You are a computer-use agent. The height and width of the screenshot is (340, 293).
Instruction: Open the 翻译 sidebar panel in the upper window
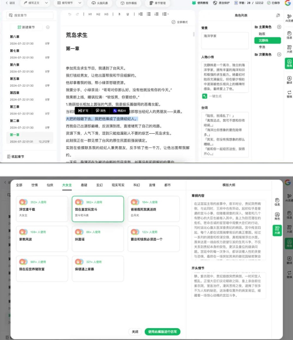click(289, 80)
